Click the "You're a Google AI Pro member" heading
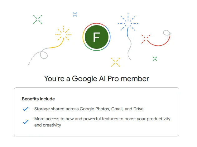Image resolution: width=197 pixels, height=147 pixels. (97, 79)
